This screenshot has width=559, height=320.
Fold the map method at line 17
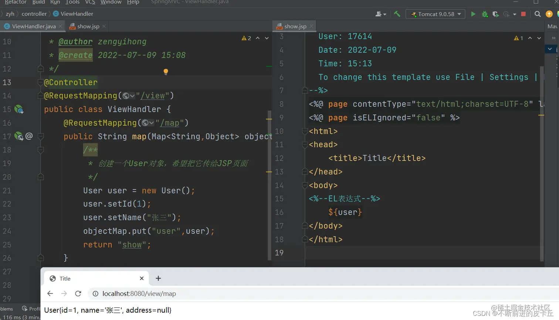(41, 136)
